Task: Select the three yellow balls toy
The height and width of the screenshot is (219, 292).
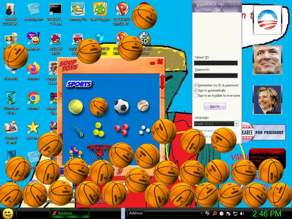Action: (98, 129)
